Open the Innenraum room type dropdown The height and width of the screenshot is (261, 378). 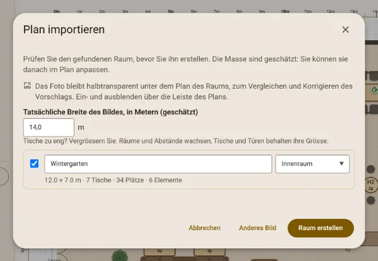(312, 164)
